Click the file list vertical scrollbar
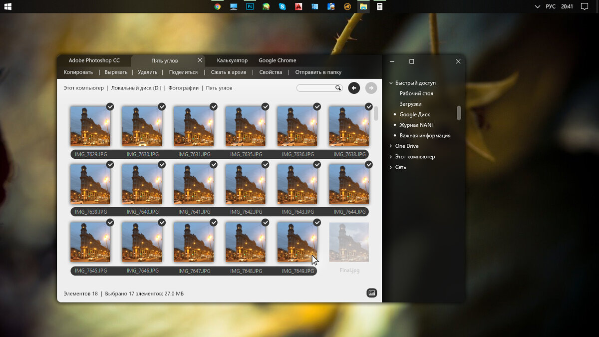This screenshot has width=599, height=337. coord(376,113)
